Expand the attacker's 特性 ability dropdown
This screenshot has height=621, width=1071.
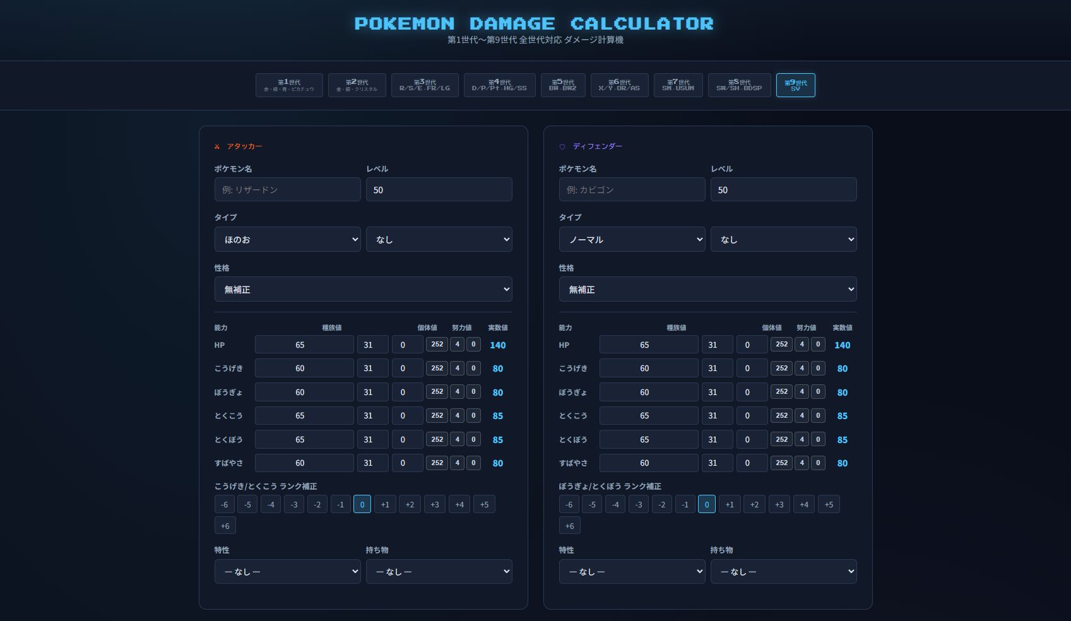tap(287, 572)
